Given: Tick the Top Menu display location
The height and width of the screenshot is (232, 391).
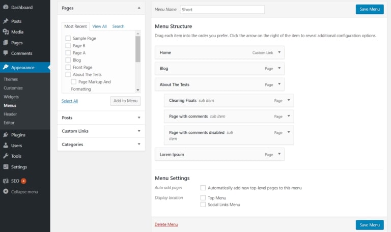Looking at the screenshot, I should coord(203,197).
